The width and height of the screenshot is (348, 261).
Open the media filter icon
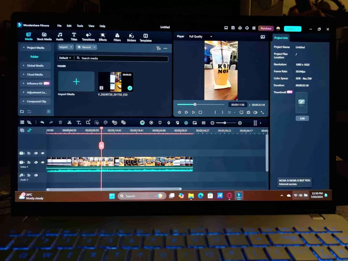[158, 48]
